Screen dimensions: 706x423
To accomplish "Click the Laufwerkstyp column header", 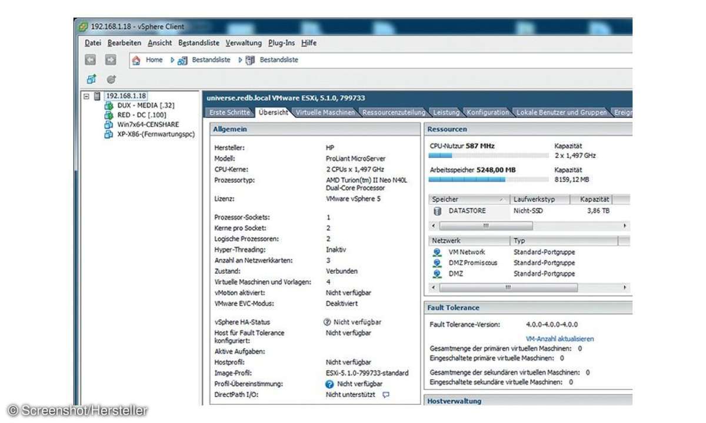I will [x=541, y=199].
